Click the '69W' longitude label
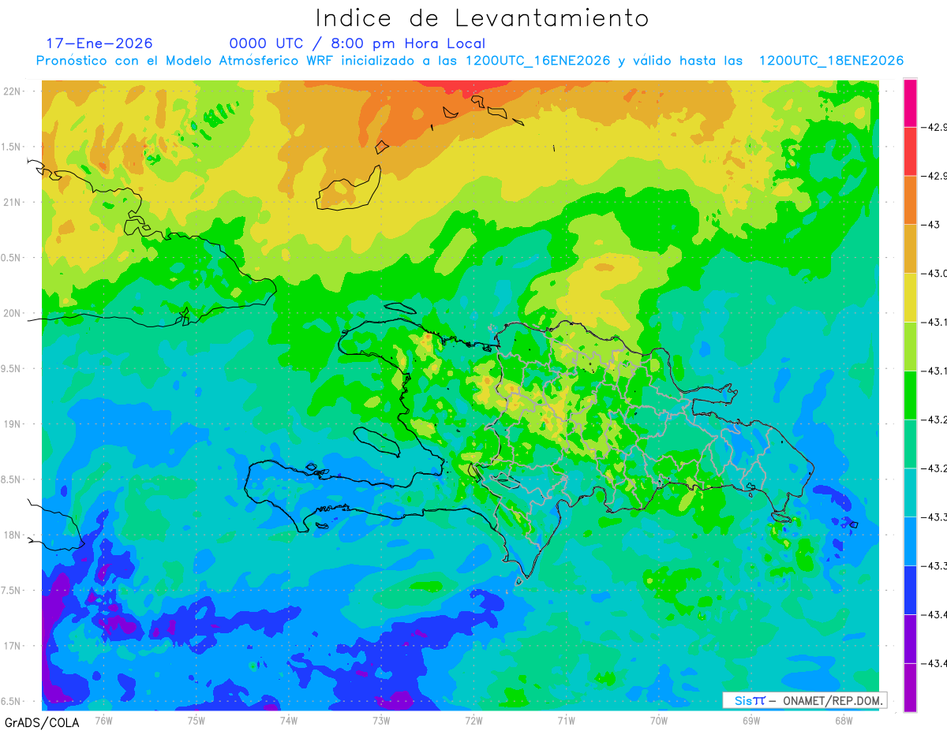 [x=751, y=720]
